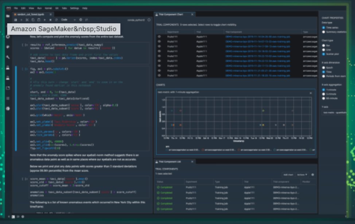Viewport: 355px width, 224px height.
Task: Open first DEMO-minerva training-job link
Action: pos(258,37)
